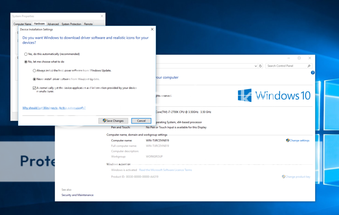The image size is (339, 215).
Task: Click the Windows 10 logo in System window
Action: pos(274,95)
